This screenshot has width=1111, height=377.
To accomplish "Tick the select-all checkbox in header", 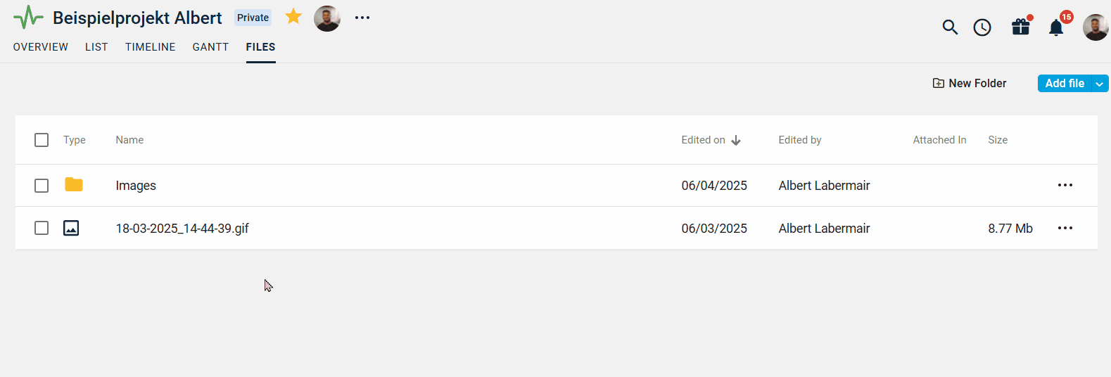I will [x=42, y=140].
